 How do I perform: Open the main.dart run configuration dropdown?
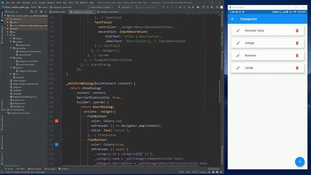(125, 7)
